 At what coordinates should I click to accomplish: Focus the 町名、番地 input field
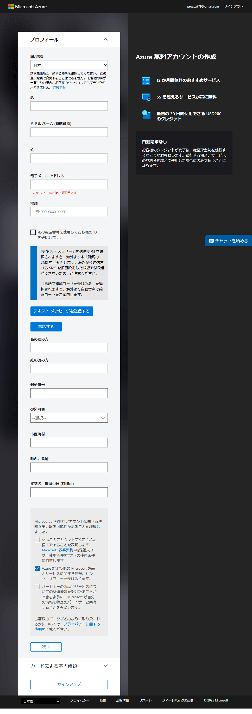(69, 467)
